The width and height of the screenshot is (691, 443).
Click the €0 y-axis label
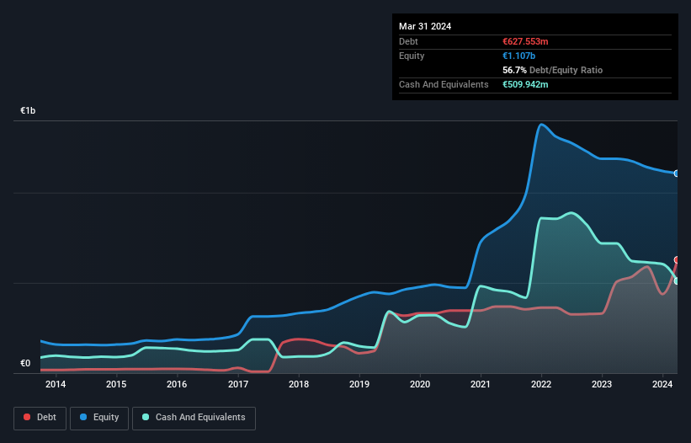pyautogui.click(x=25, y=363)
